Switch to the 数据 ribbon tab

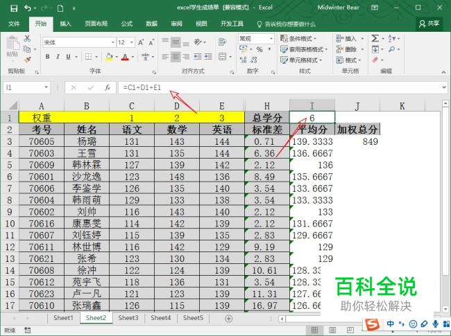(x=151, y=24)
